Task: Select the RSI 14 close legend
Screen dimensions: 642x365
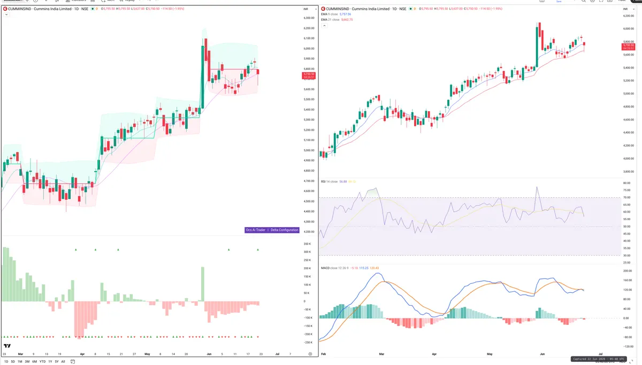Action: coord(330,182)
